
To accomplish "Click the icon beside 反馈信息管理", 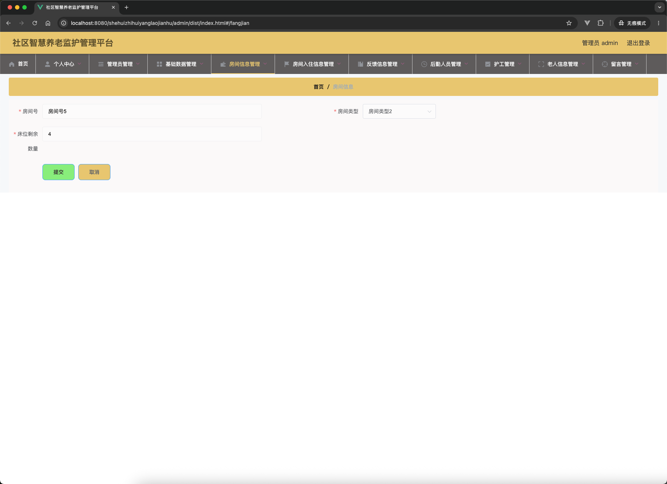I will point(361,64).
